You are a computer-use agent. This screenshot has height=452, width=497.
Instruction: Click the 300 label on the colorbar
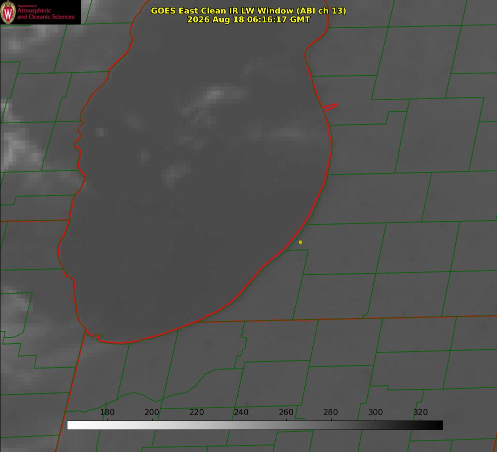376,412
